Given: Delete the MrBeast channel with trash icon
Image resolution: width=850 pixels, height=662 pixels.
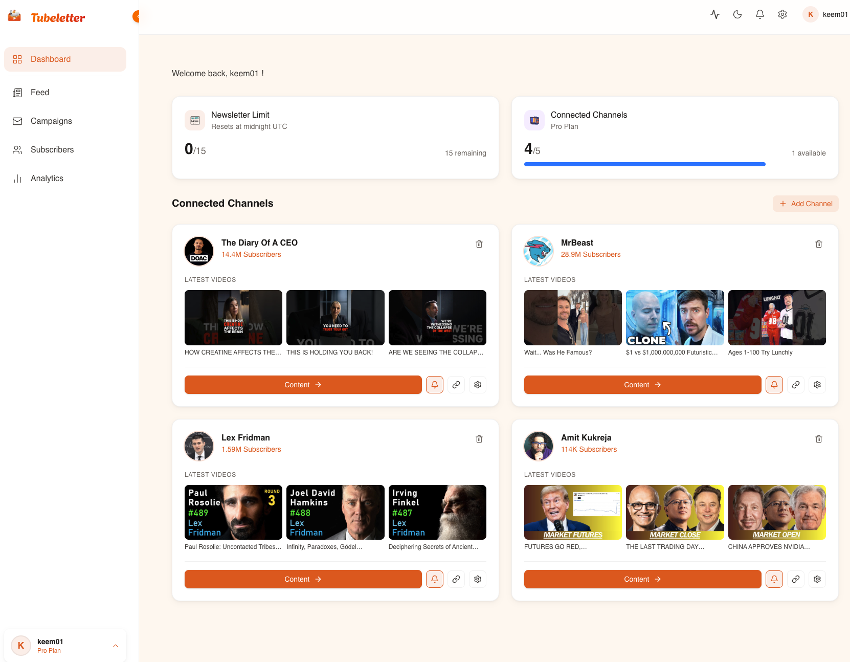Looking at the screenshot, I should click(819, 244).
